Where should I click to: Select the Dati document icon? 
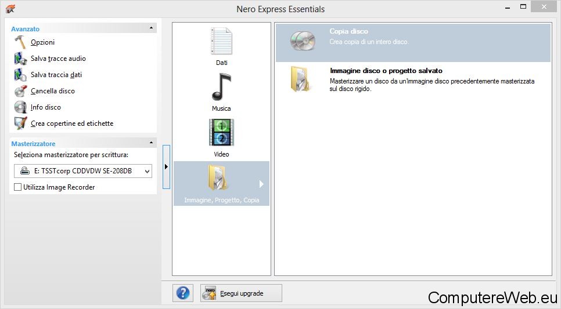221,41
